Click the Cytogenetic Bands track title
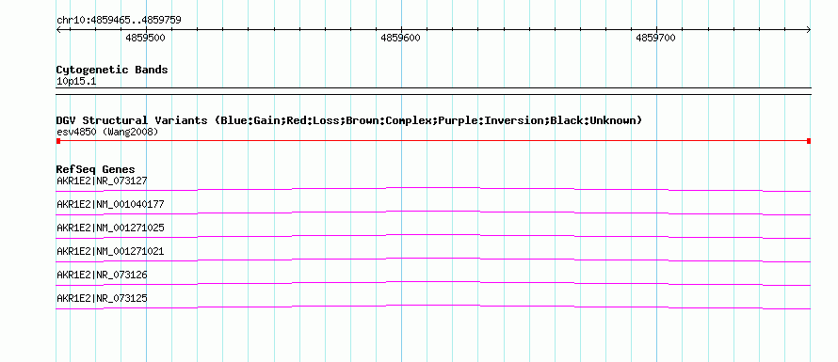The image size is (838, 362). pyautogui.click(x=112, y=70)
